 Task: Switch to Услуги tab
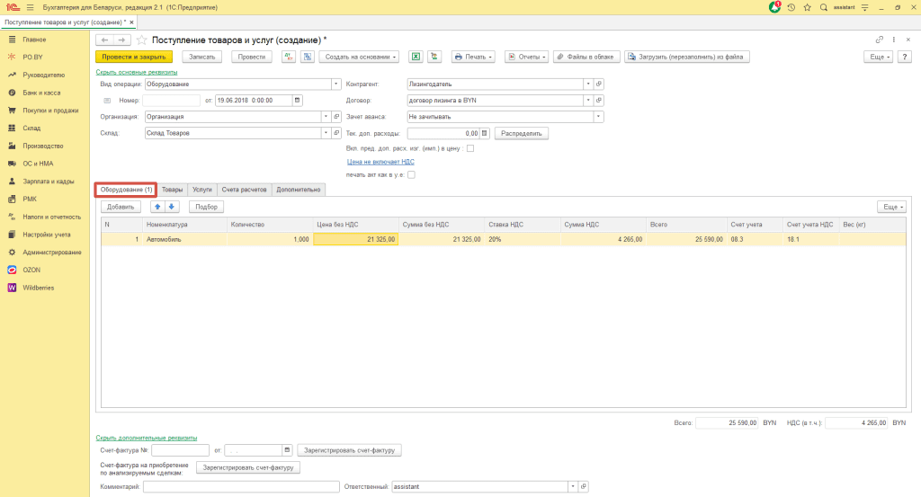point(202,190)
